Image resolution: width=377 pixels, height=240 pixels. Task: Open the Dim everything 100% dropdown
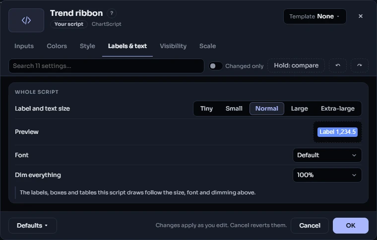click(x=327, y=175)
